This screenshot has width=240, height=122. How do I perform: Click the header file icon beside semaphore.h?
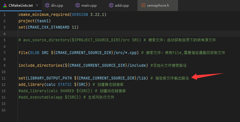click(x=144, y=5)
